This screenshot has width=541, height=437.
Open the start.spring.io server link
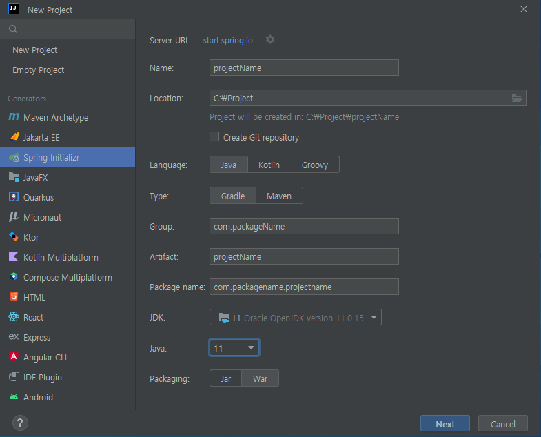point(227,41)
